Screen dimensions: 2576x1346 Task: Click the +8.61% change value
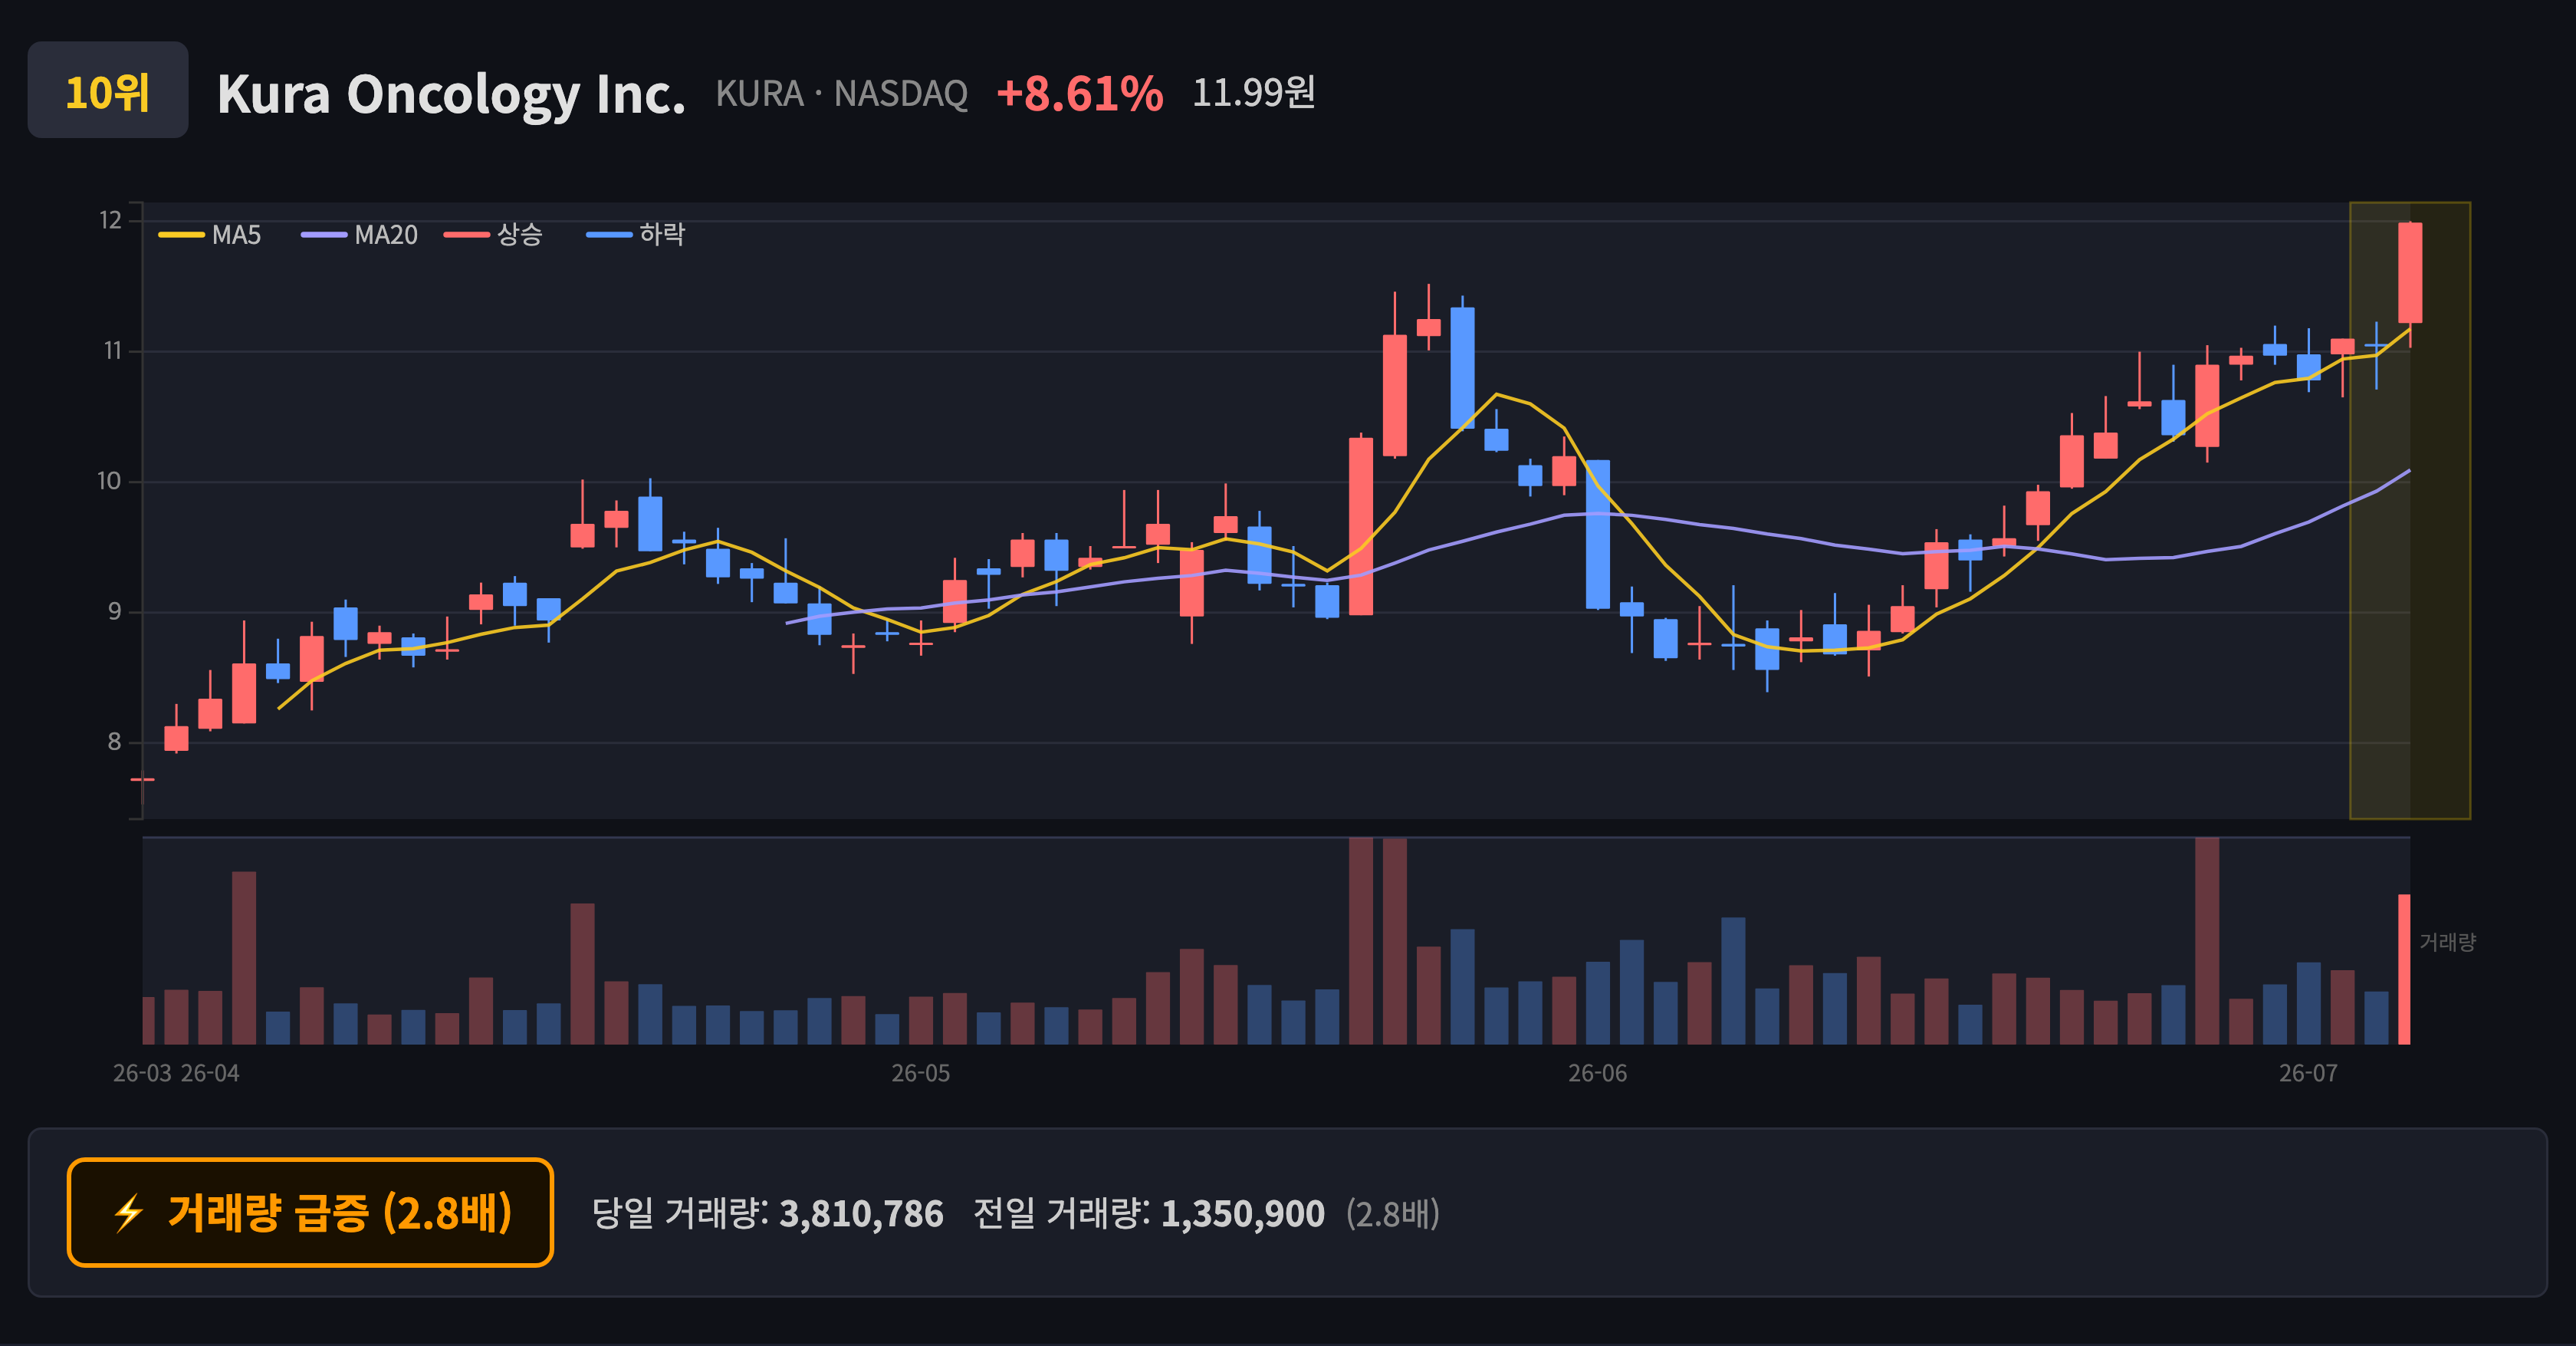[1079, 94]
